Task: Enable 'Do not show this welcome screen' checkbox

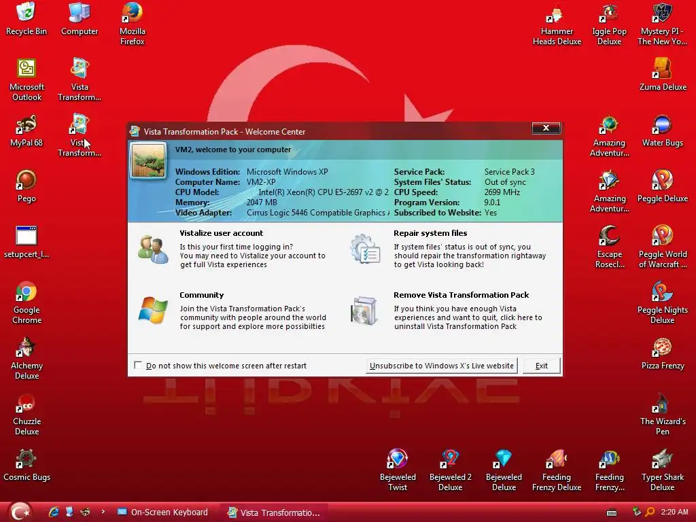Action: pos(138,365)
